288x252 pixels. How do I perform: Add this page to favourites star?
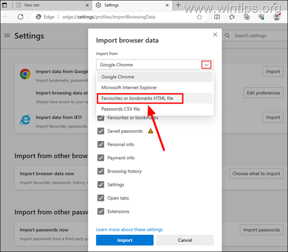coord(199,17)
